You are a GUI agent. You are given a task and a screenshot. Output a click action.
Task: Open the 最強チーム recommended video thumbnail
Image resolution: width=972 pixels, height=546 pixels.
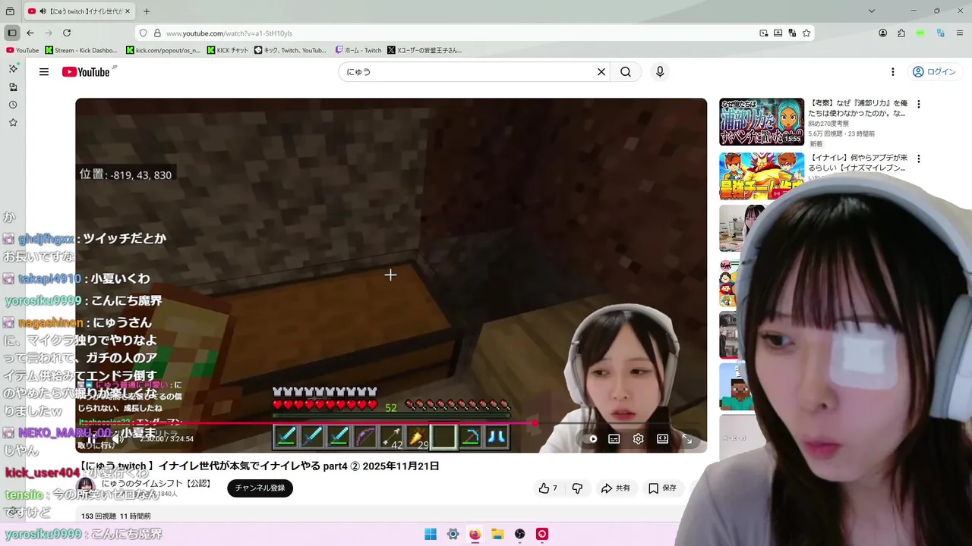[762, 176]
